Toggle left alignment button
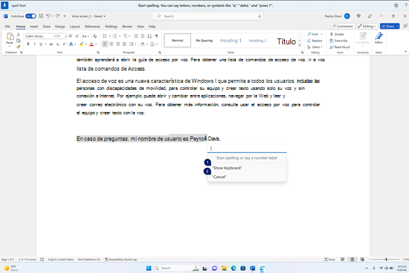 coord(105,44)
